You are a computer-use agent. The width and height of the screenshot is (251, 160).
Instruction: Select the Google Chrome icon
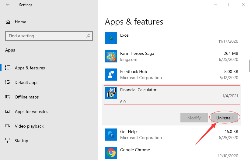[x=111, y=153]
